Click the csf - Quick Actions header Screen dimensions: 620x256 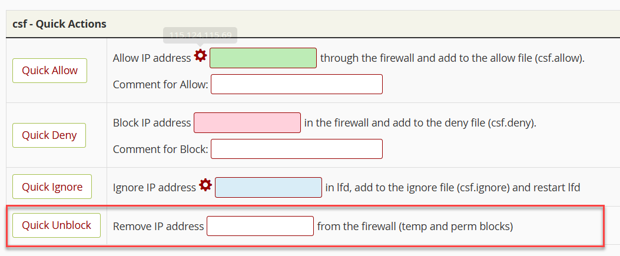click(59, 24)
